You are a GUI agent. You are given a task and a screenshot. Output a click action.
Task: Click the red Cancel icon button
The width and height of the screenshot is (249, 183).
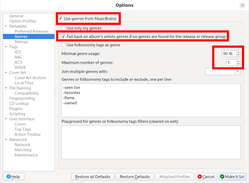click(200, 177)
